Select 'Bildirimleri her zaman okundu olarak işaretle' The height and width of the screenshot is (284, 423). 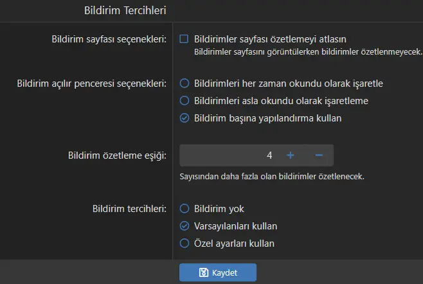coord(184,84)
